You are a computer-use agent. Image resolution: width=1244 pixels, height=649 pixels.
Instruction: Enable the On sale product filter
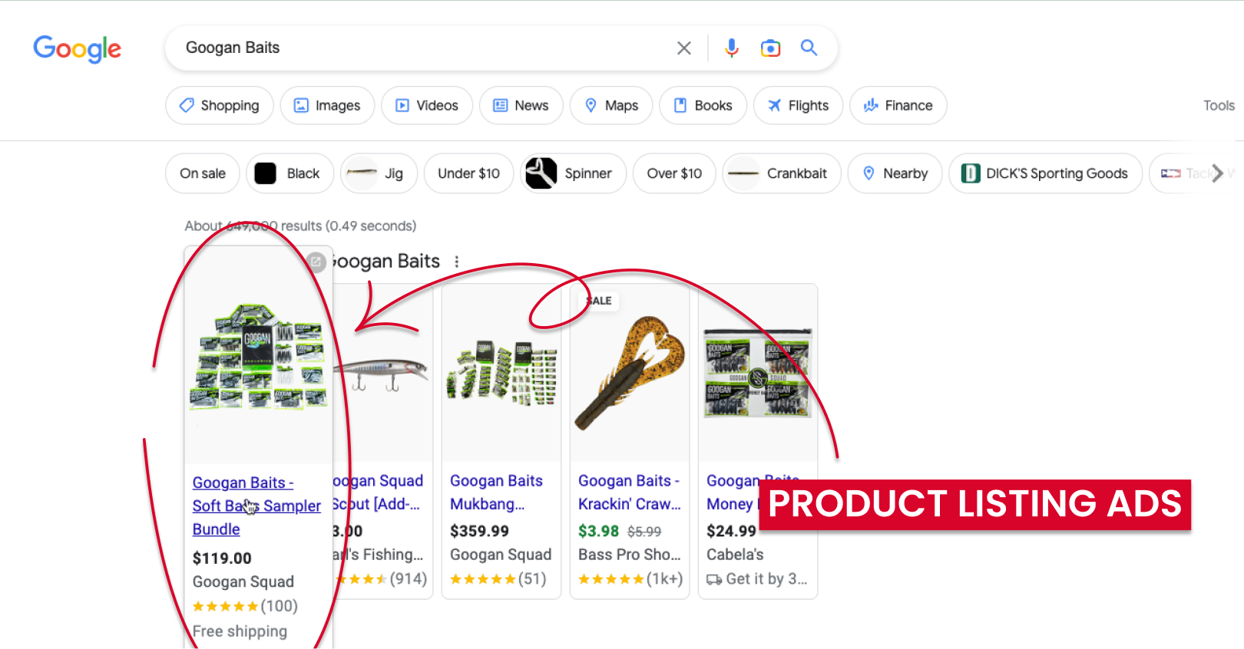point(202,173)
